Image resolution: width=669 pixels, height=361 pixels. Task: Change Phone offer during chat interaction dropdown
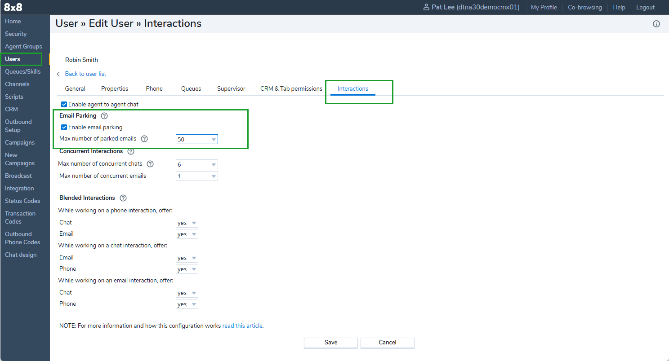[x=187, y=269]
